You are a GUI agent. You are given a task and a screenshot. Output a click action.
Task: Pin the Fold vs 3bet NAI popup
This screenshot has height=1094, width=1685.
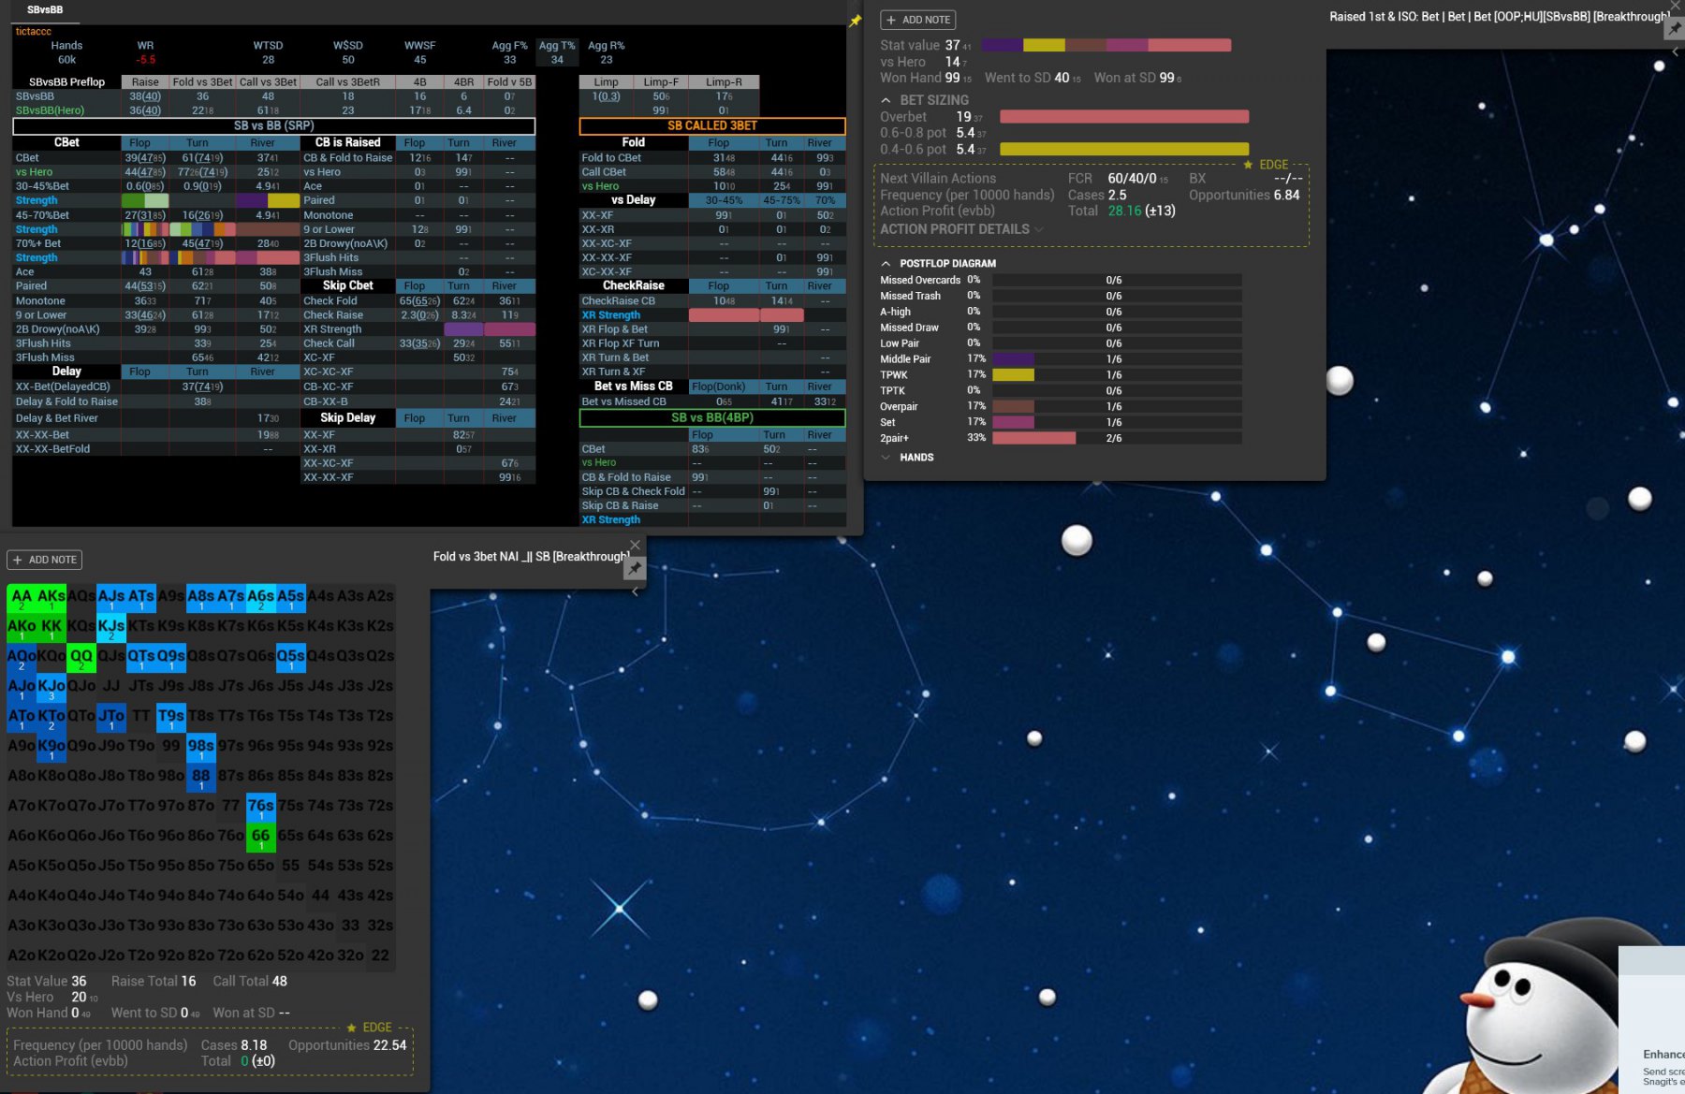(x=635, y=568)
